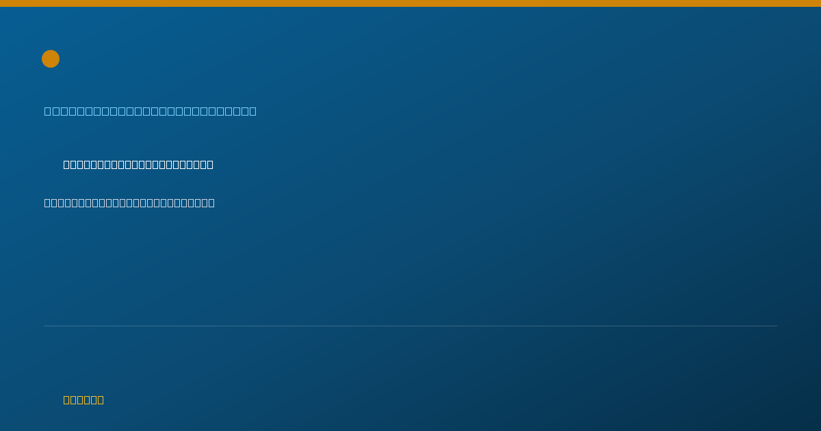Click the yellow text near the bottom
The image size is (821, 431).
tap(83, 400)
